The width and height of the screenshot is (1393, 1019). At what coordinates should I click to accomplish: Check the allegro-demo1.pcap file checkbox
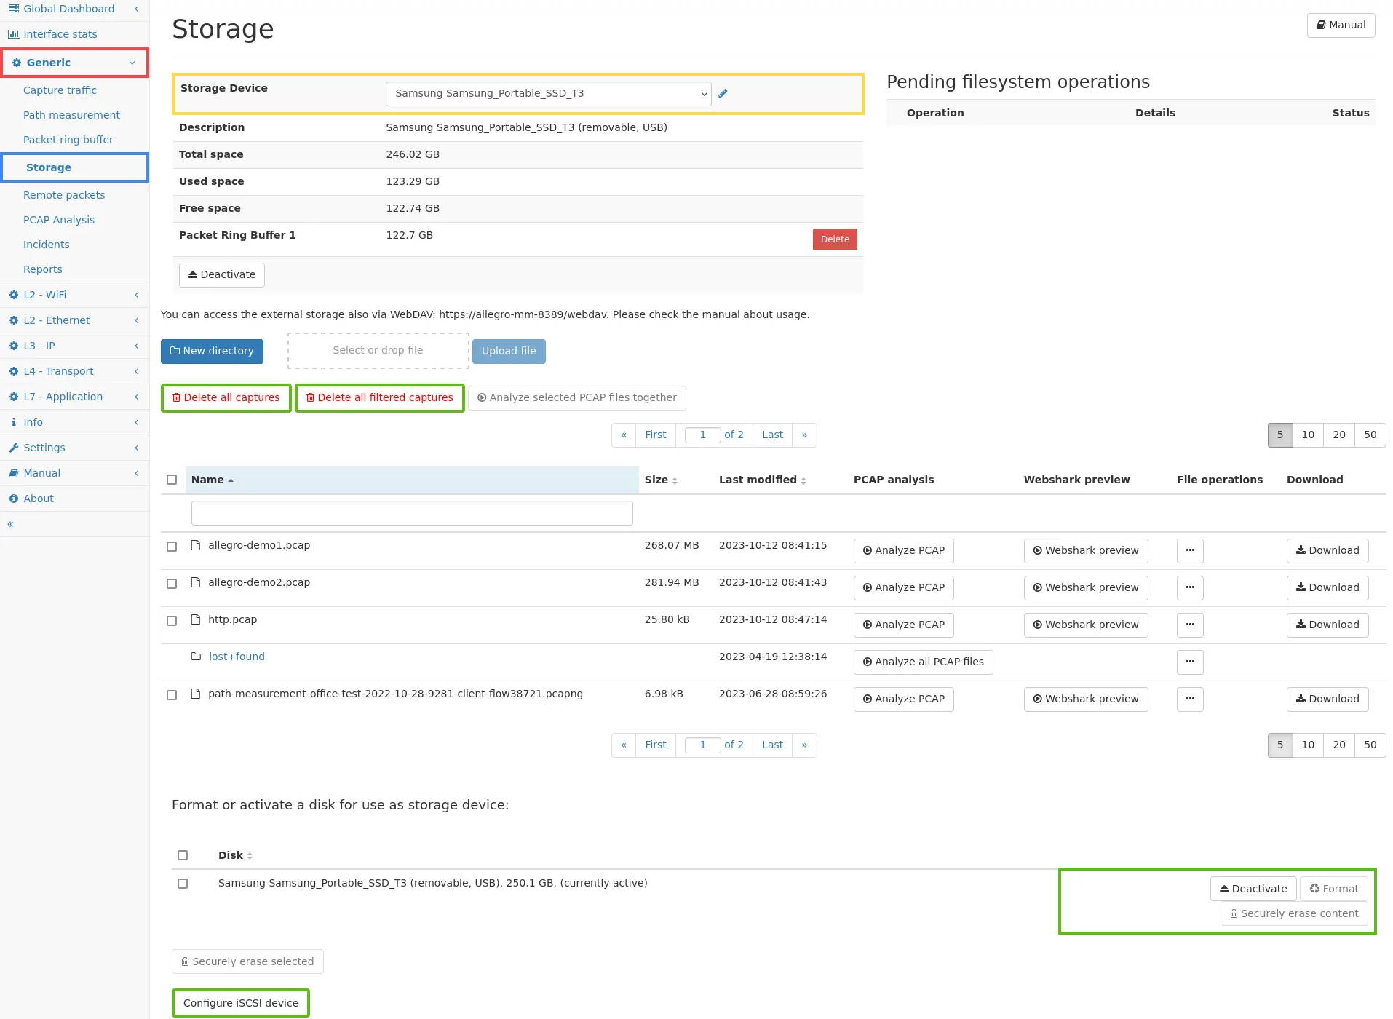pos(172,547)
